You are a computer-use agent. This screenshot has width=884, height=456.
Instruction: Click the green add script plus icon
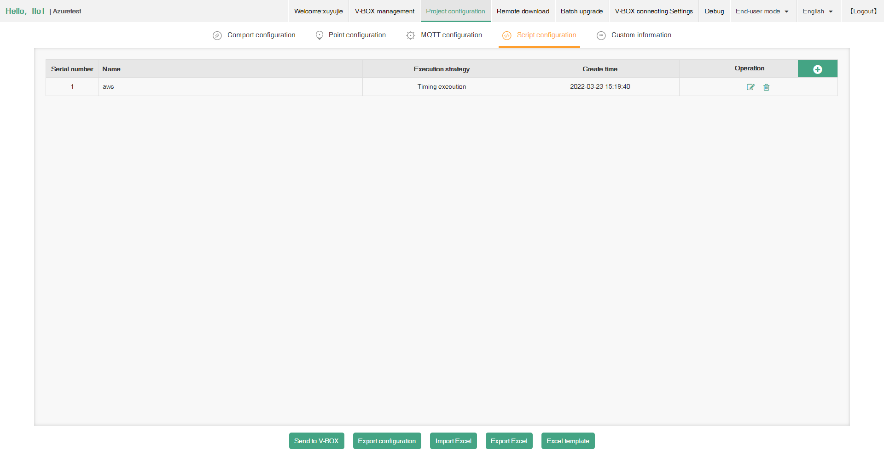point(817,69)
